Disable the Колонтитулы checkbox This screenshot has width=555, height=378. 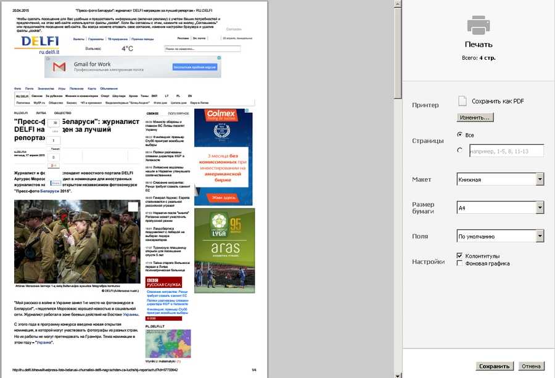[x=459, y=255]
